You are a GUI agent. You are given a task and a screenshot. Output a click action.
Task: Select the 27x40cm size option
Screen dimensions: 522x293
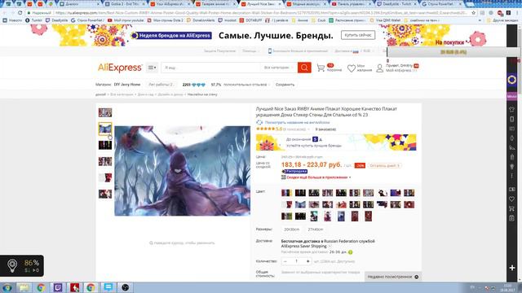pos(316,230)
